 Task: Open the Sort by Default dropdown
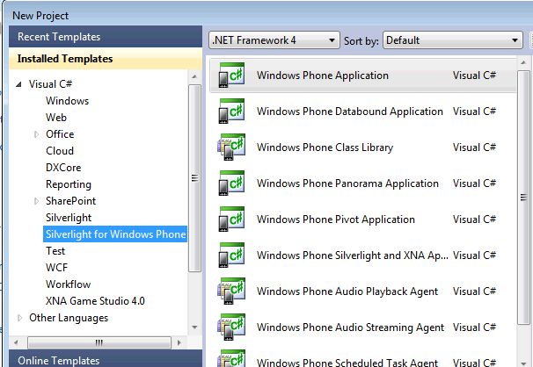[452, 40]
